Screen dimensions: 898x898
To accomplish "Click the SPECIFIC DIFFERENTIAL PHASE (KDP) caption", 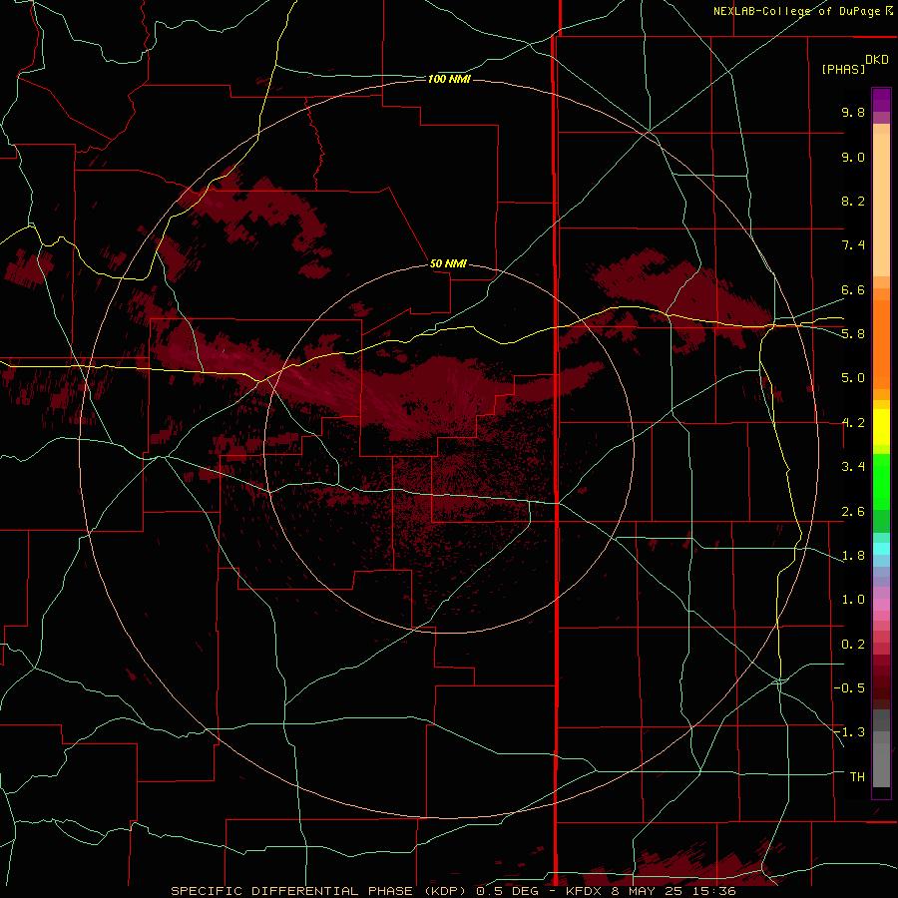I will click(x=320, y=891).
